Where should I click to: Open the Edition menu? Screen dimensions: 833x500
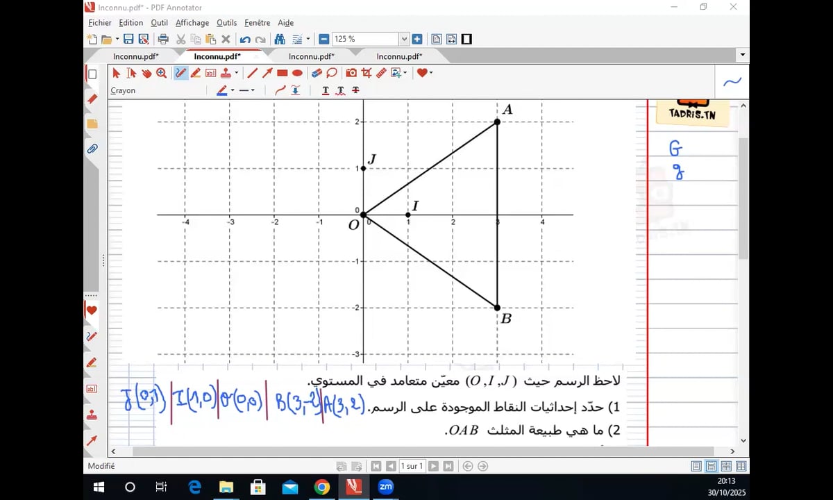point(131,23)
